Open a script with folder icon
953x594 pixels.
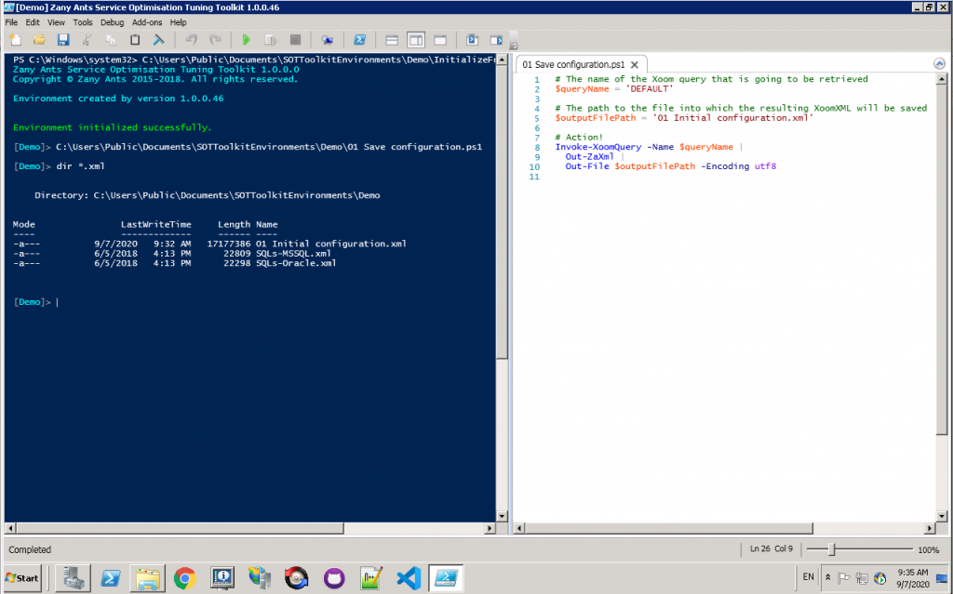pyautogui.click(x=39, y=40)
